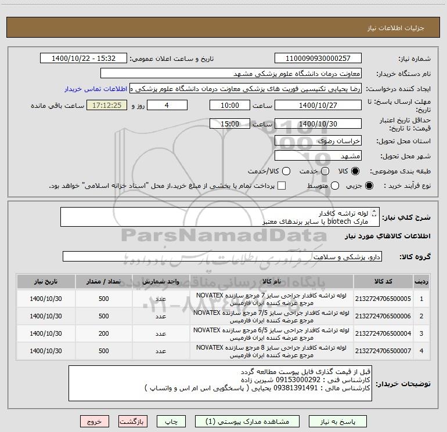Screen dimensions: 447x432
Task: Select the خدمت radio button
Action: click(x=325, y=171)
